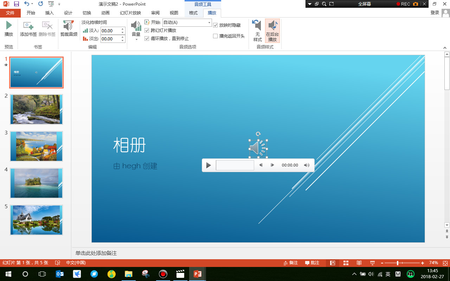Select slide 3 thumbnail in panel
This screenshot has height=281, width=450.
point(36,146)
